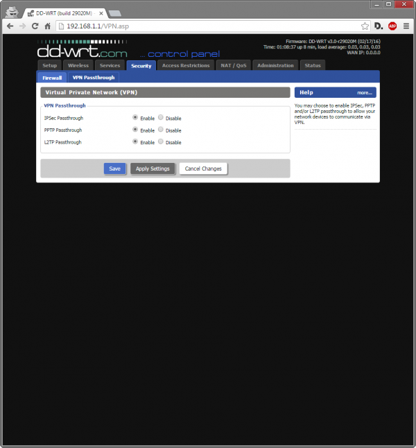Enable IPSec Passthrough
This screenshot has width=416, height=448.
tap(135, 118)
